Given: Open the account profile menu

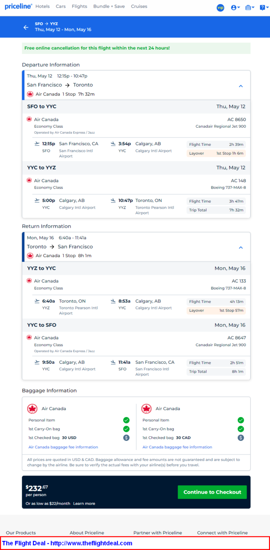Looking at the screenshot, I should (x=235, y=8).
